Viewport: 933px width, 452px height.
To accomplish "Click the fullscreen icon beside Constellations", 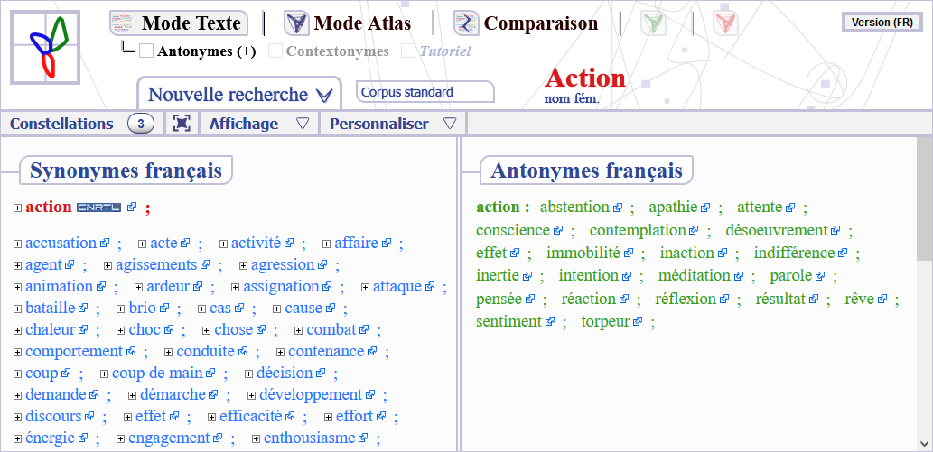I will coord(182,124).
